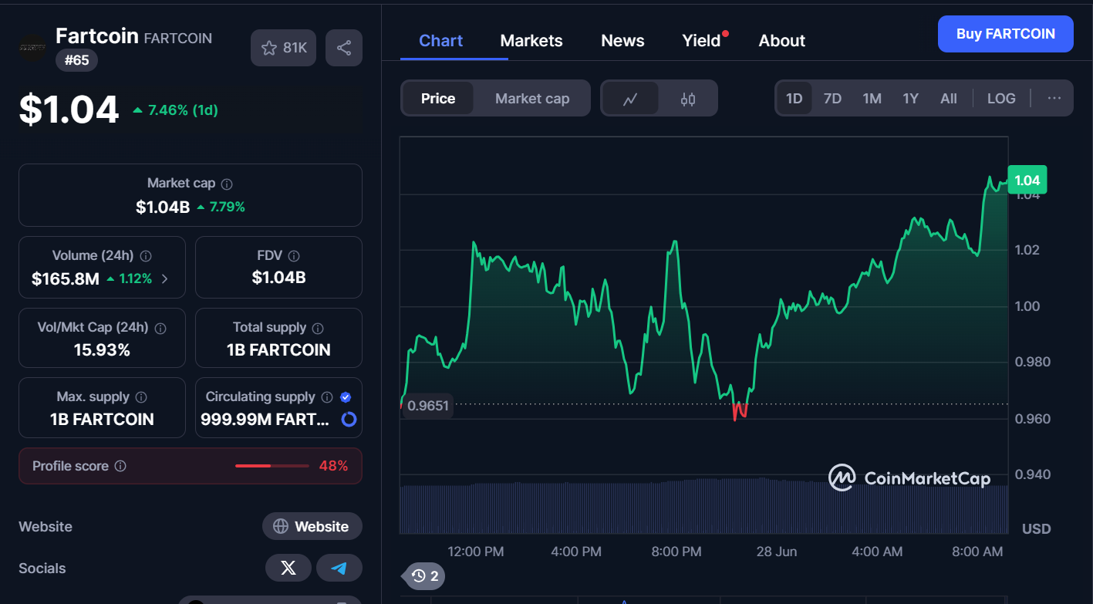Click the Total supply 1B FARTCOIN value
1093x604 pixels.
pyautogui.click(x=278, y=350)
